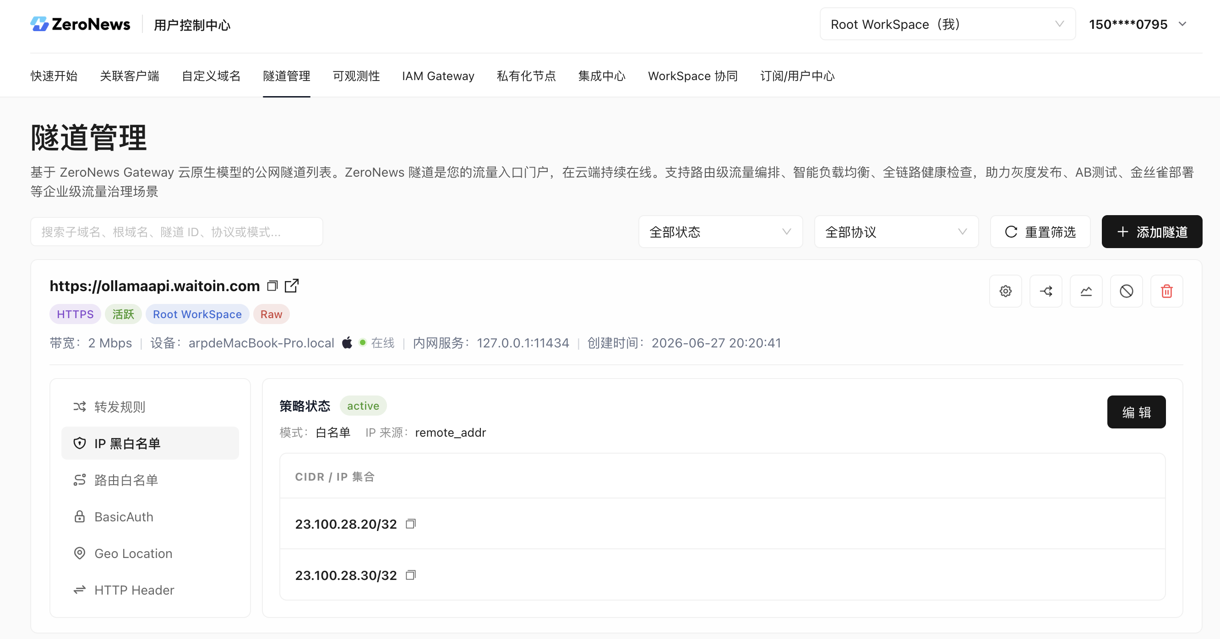The width and height of the screenshot is (1220, 639).
Task: Select 路由白名单 in the side menu
Action: click(150, 480)
